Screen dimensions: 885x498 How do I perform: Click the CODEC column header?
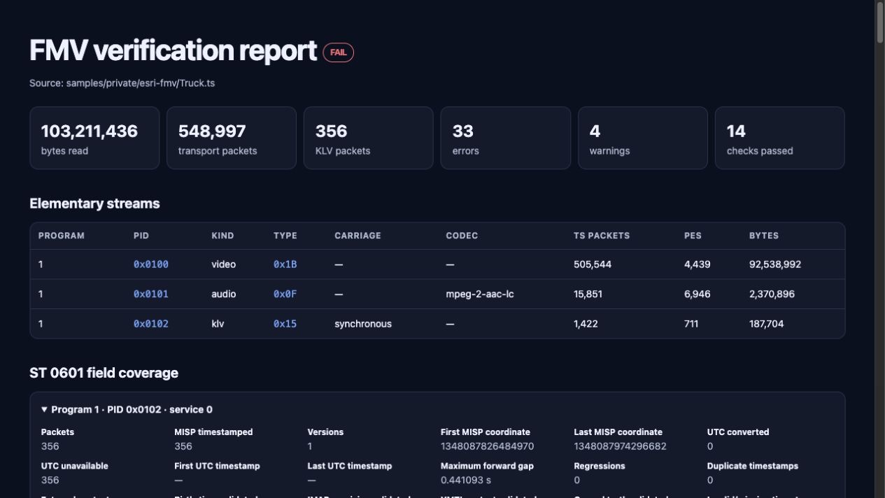tap(462, 236)
